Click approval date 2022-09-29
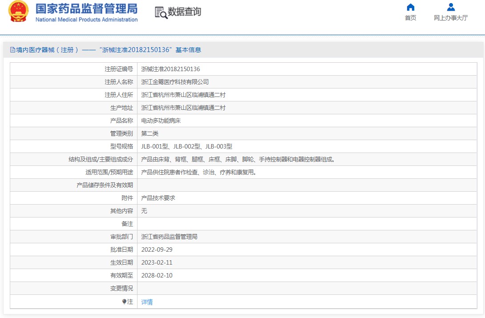485x318 pixels. (x=157, y=250)
